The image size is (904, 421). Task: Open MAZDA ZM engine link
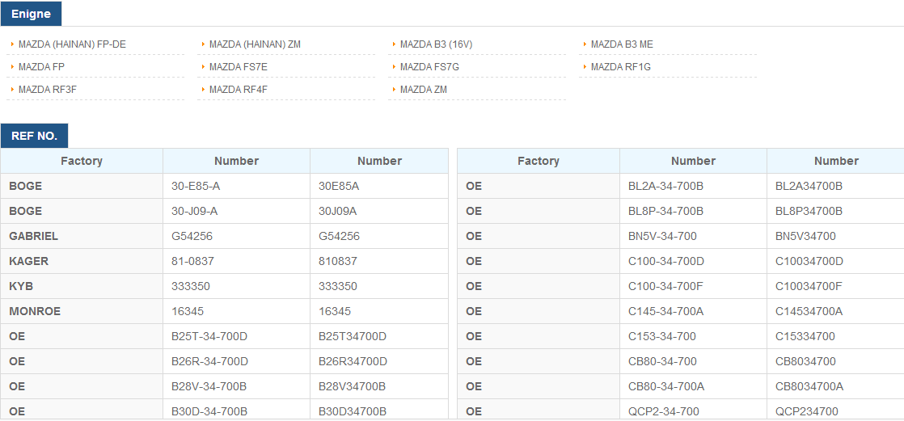tap(424, 89)
